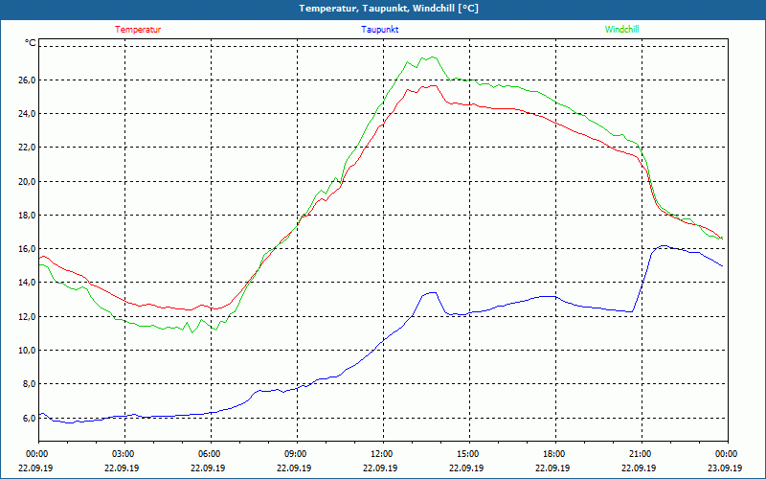This screenshot has width=766, height=479.
Task: Click the 26,0 y-axis value
Action: (x=27, y=80)
